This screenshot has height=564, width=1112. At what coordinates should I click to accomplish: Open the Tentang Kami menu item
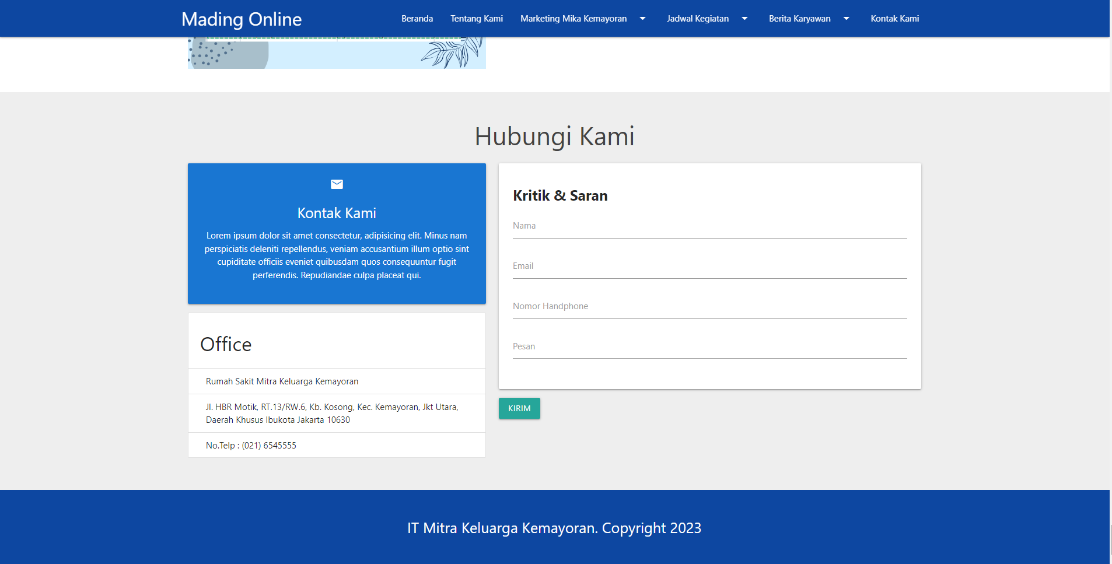[x=476, y=19]
